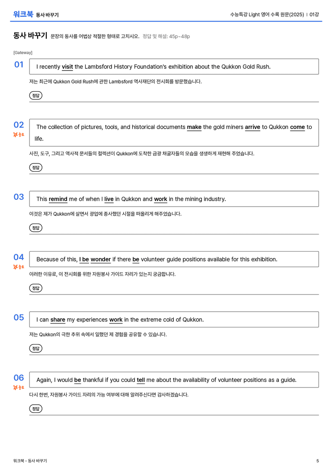Click the 정답 badge under question 03
Image resolution: width=332 pixels, height=470 pixels.
click(35, 228)
